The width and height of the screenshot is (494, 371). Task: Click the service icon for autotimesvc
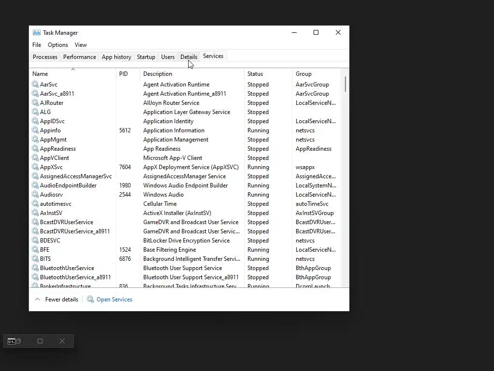[35, 203]
